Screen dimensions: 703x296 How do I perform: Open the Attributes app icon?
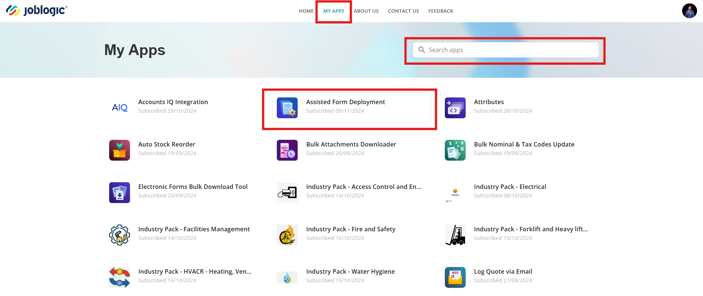[455, 108]
